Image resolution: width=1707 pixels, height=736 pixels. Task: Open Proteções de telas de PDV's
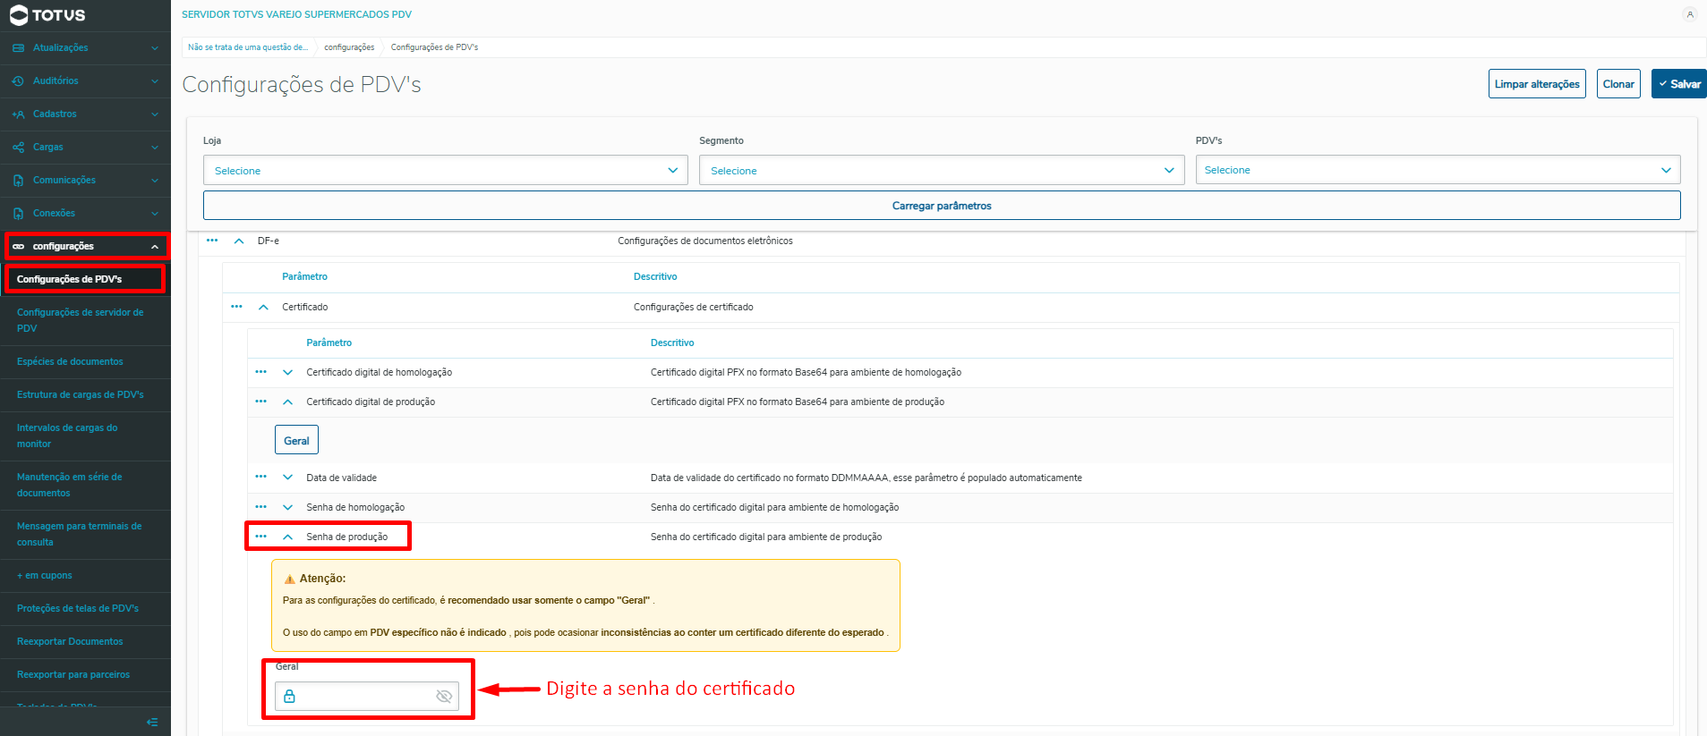tap(85, 609)
